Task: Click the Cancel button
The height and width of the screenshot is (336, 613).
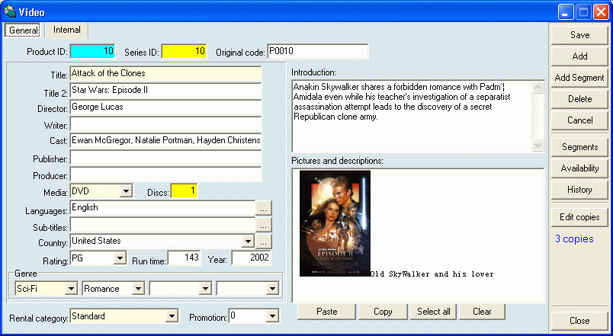Action: click(x=579, y=120)
